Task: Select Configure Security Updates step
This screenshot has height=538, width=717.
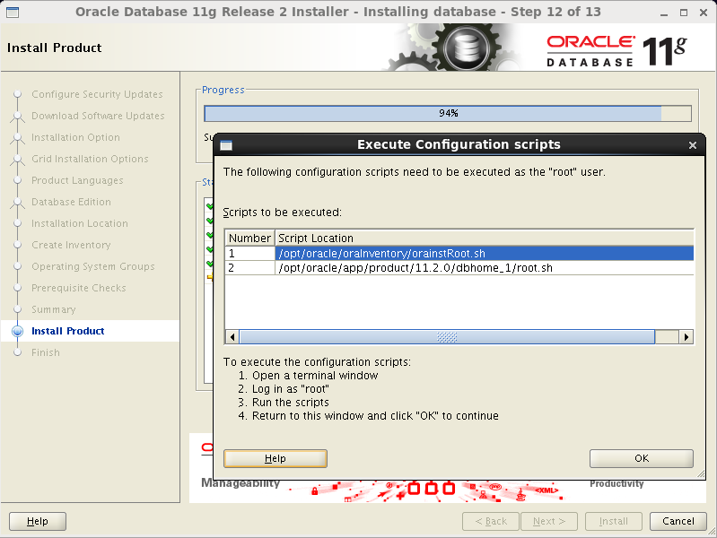Action: [97, 94]
